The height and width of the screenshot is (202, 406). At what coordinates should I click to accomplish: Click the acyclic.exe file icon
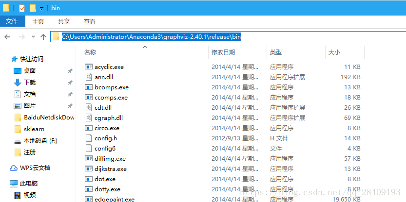click(x=89, y=67)
